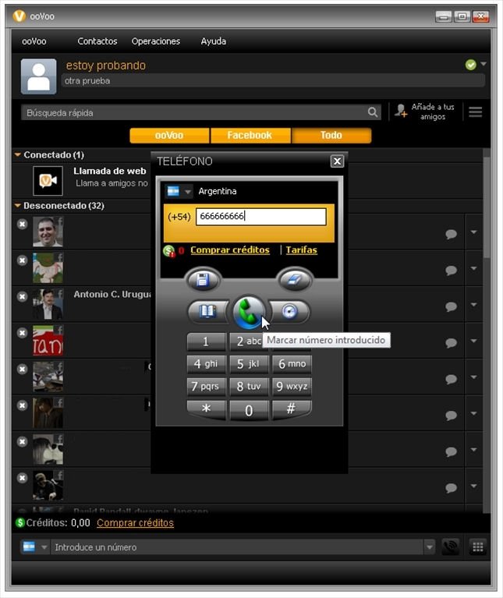Click the floppy disk save number icon
This screenshot has height=598, width=503.
(203, 281)
